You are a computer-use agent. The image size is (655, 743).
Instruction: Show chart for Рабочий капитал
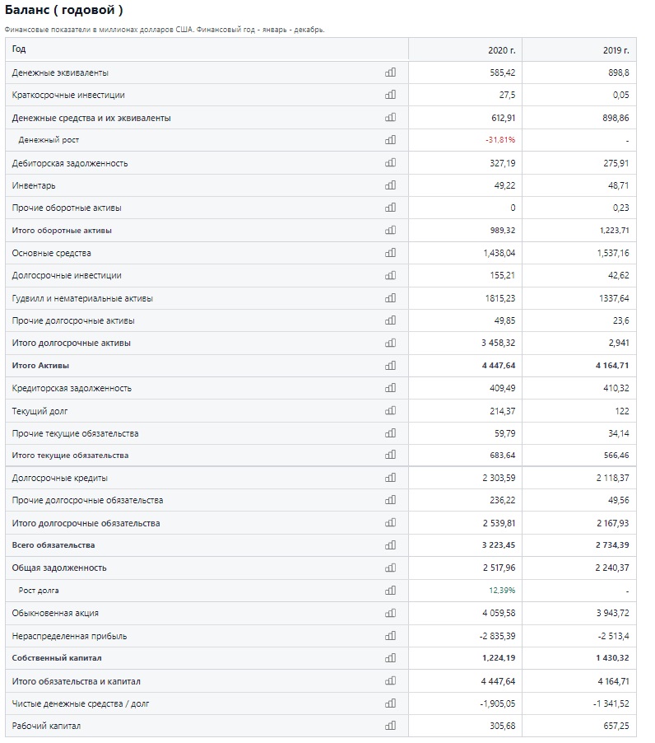390,726
